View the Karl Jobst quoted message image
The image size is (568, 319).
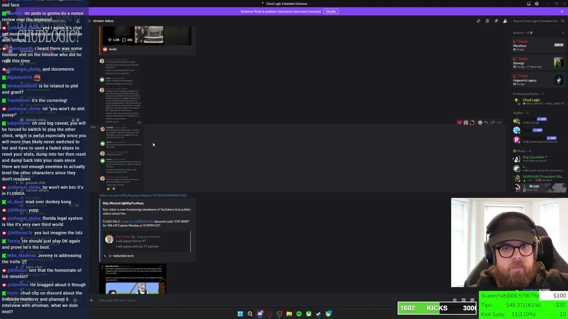pos(147,241)
